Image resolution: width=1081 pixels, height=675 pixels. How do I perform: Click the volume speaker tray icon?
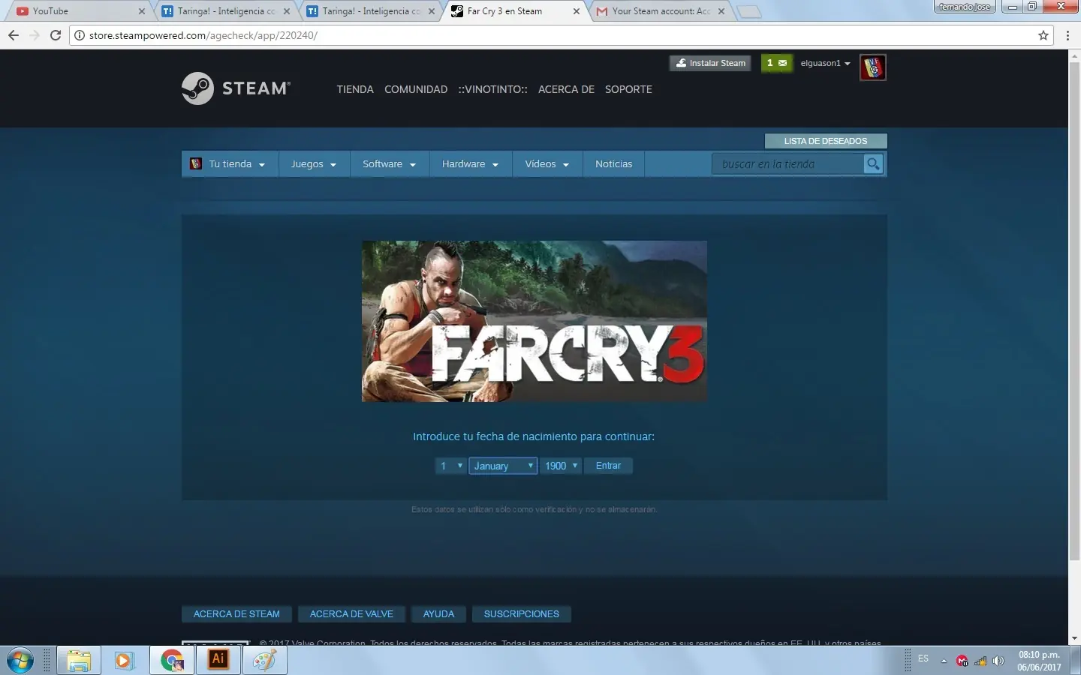(x=998, y=661)
